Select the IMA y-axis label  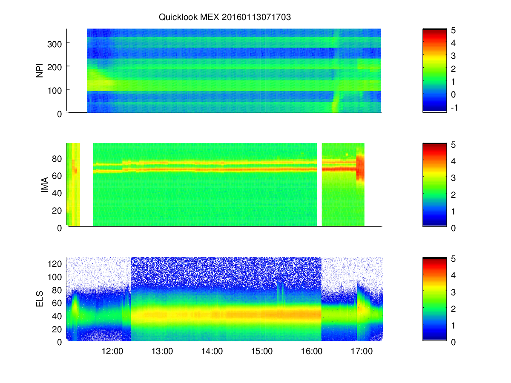[45, 185]
